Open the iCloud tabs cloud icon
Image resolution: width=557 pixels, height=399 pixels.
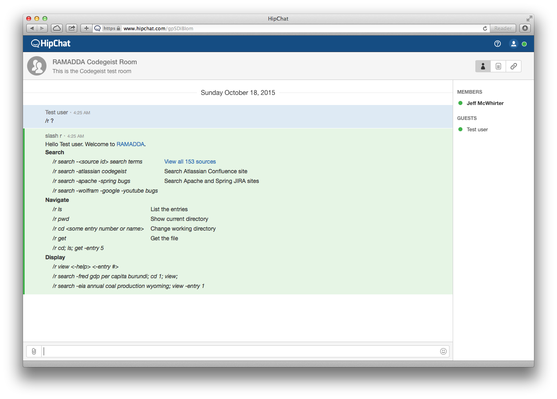57,28
